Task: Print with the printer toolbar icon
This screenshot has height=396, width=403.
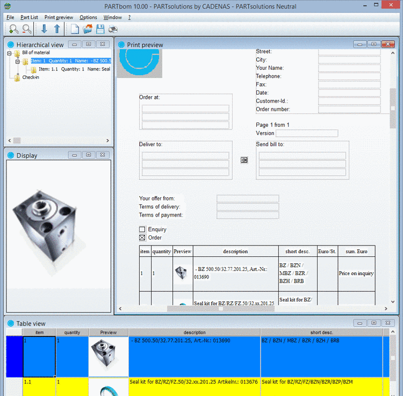Action: 113,29
